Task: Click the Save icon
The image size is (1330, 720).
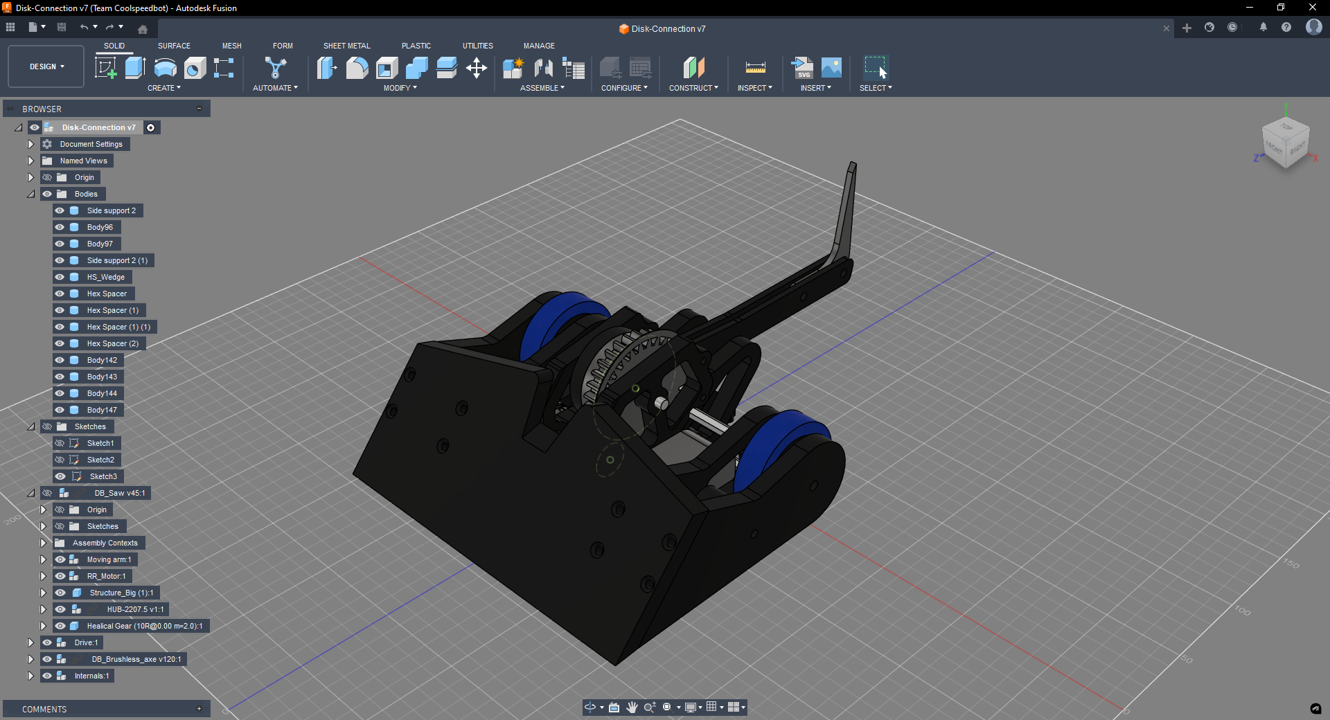Action: click(x=62, y=27)
